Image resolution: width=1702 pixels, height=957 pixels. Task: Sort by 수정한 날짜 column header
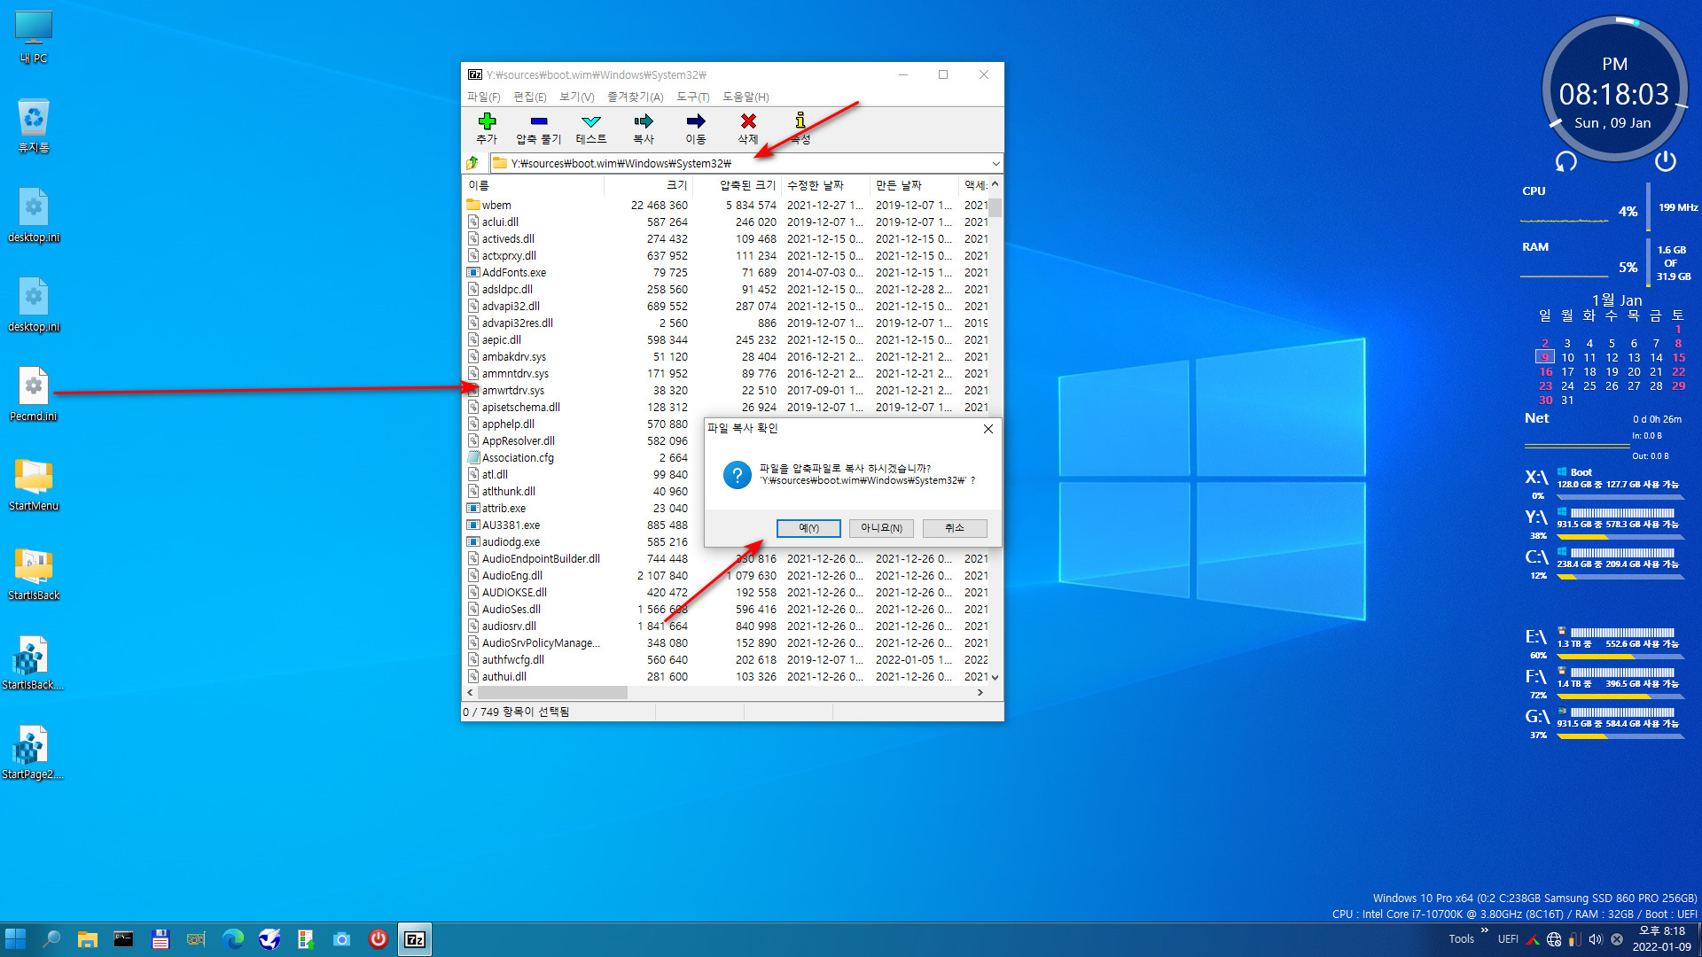pos(826,185)
